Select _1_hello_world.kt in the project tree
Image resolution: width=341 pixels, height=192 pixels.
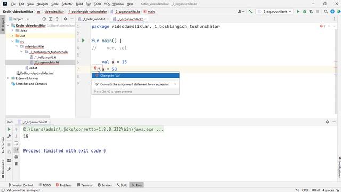pyautogui.click(x=45, y=57)
